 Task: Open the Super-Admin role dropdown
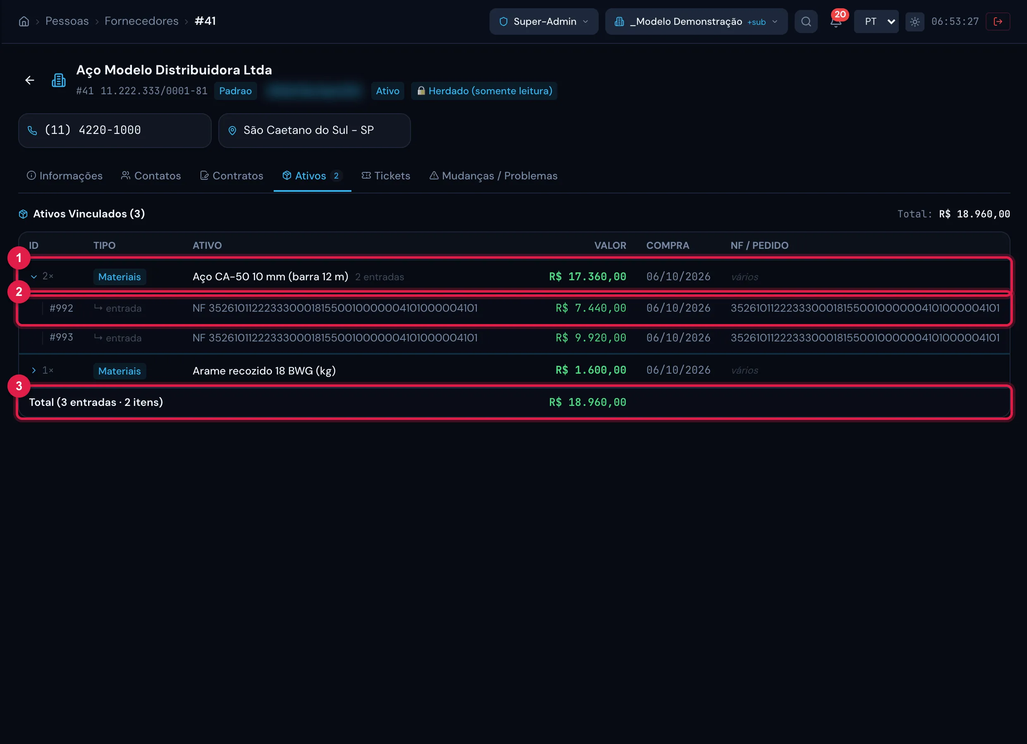[x=544, y=21]
